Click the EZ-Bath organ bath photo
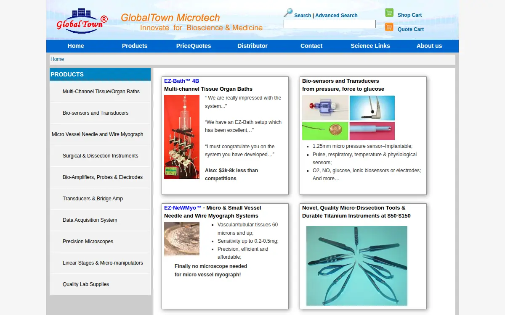Viewport: 505px width, 315px height. tap(182, 137)
